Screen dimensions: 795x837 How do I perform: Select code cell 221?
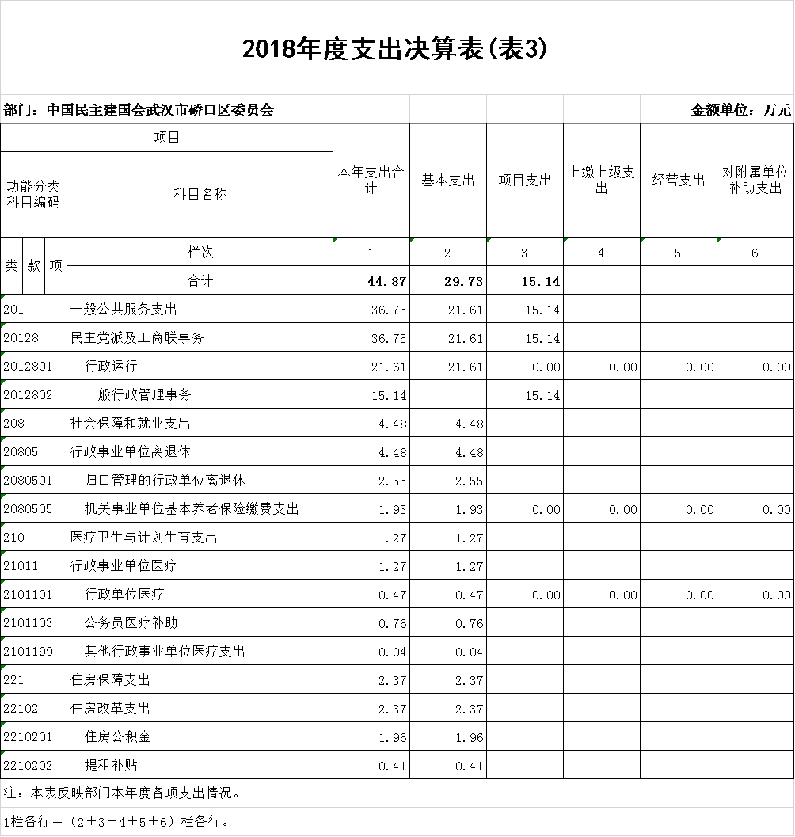[33, 680]
